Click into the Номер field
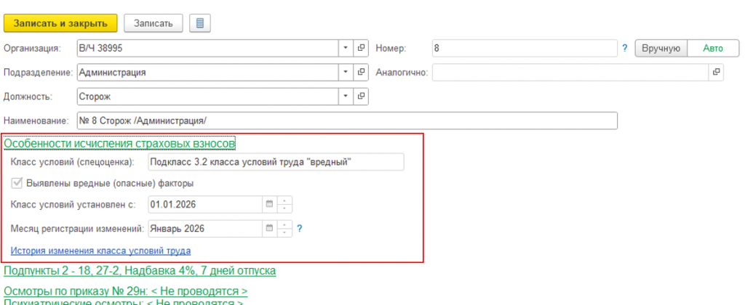This screenshot has height=305, width=745. [x=525, y=48]
